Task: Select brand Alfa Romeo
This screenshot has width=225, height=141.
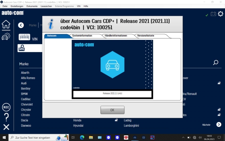Action: pos(28,78)
